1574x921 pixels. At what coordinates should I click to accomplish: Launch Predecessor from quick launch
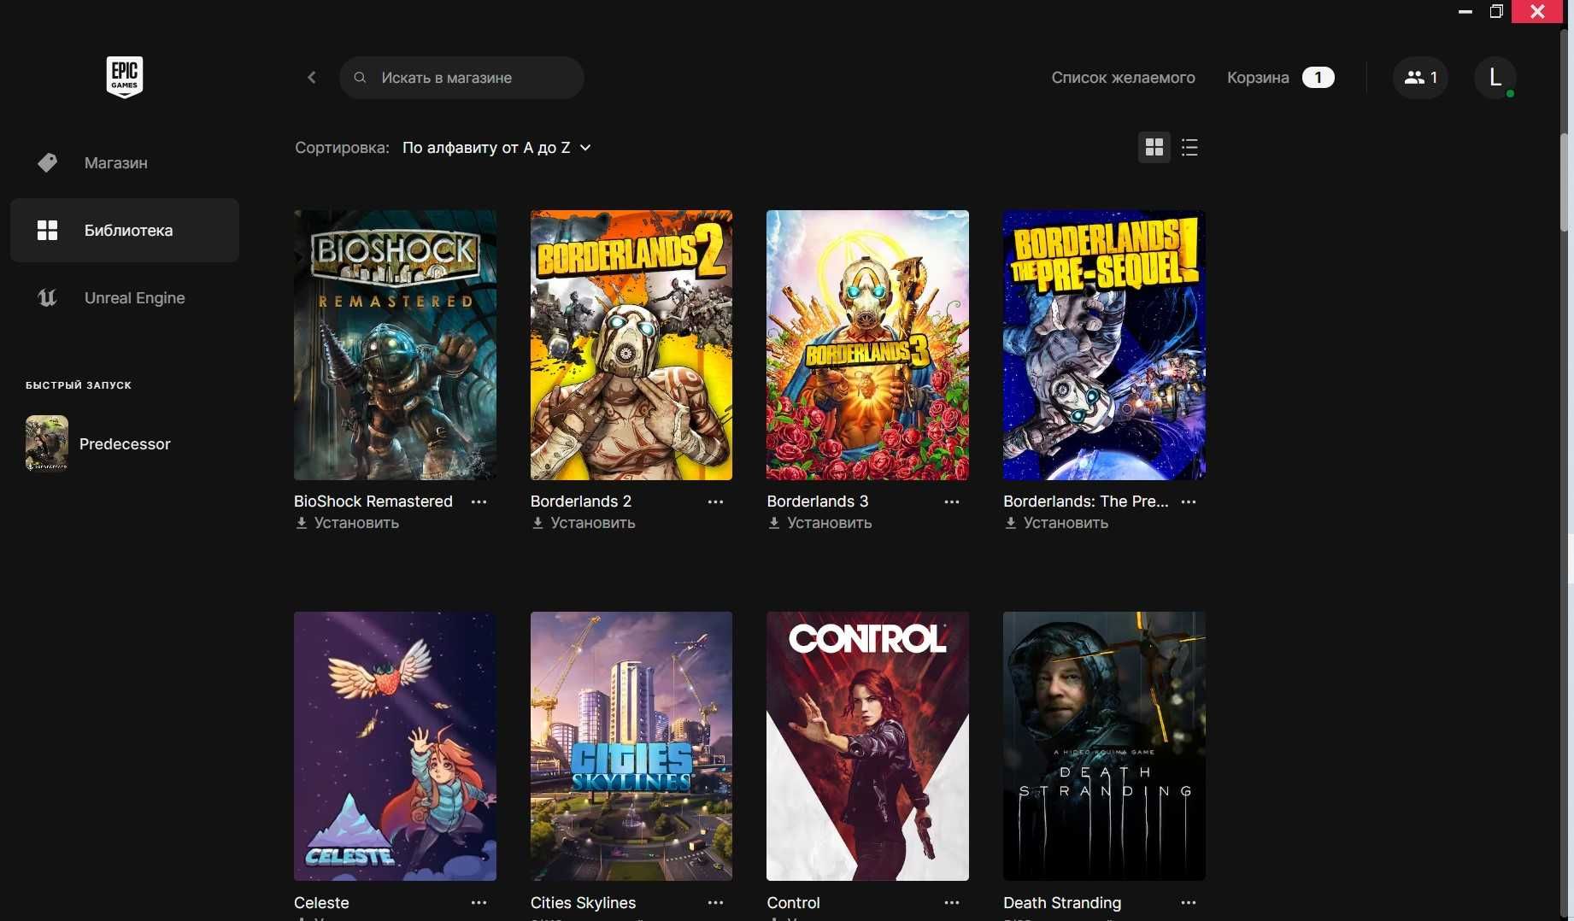[x=125, y=444]
